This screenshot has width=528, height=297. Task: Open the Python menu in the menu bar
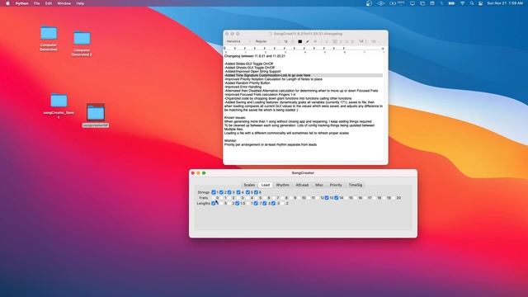click(x=22, y=3)
